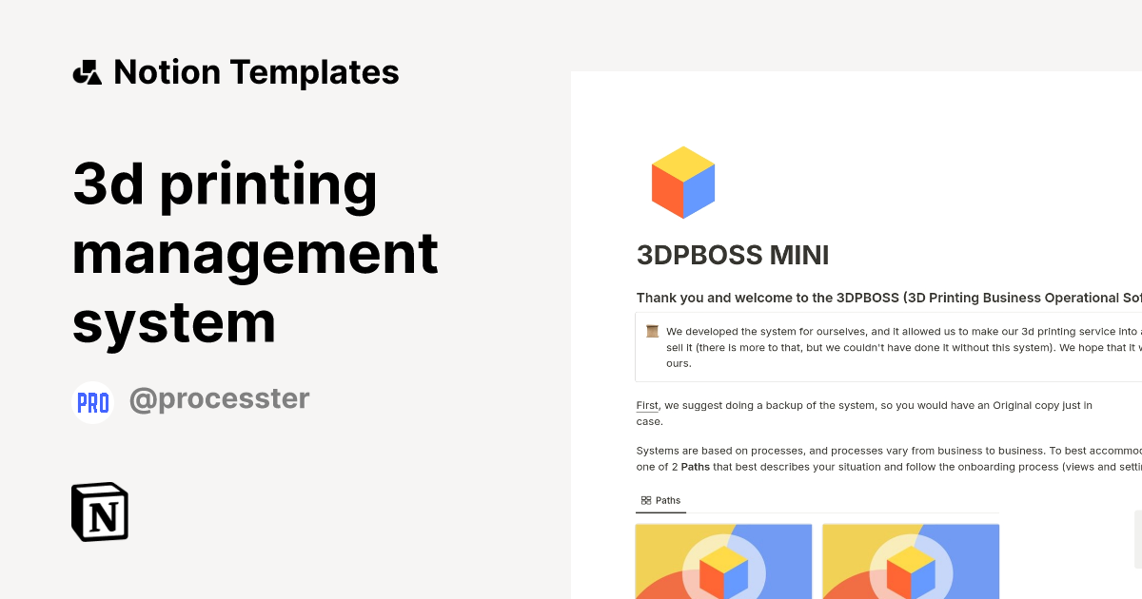Switch to the Paths gallery tab

point(660,500)
